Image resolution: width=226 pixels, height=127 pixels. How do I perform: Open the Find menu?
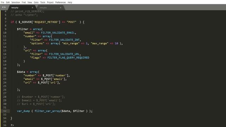coord(24,2)
